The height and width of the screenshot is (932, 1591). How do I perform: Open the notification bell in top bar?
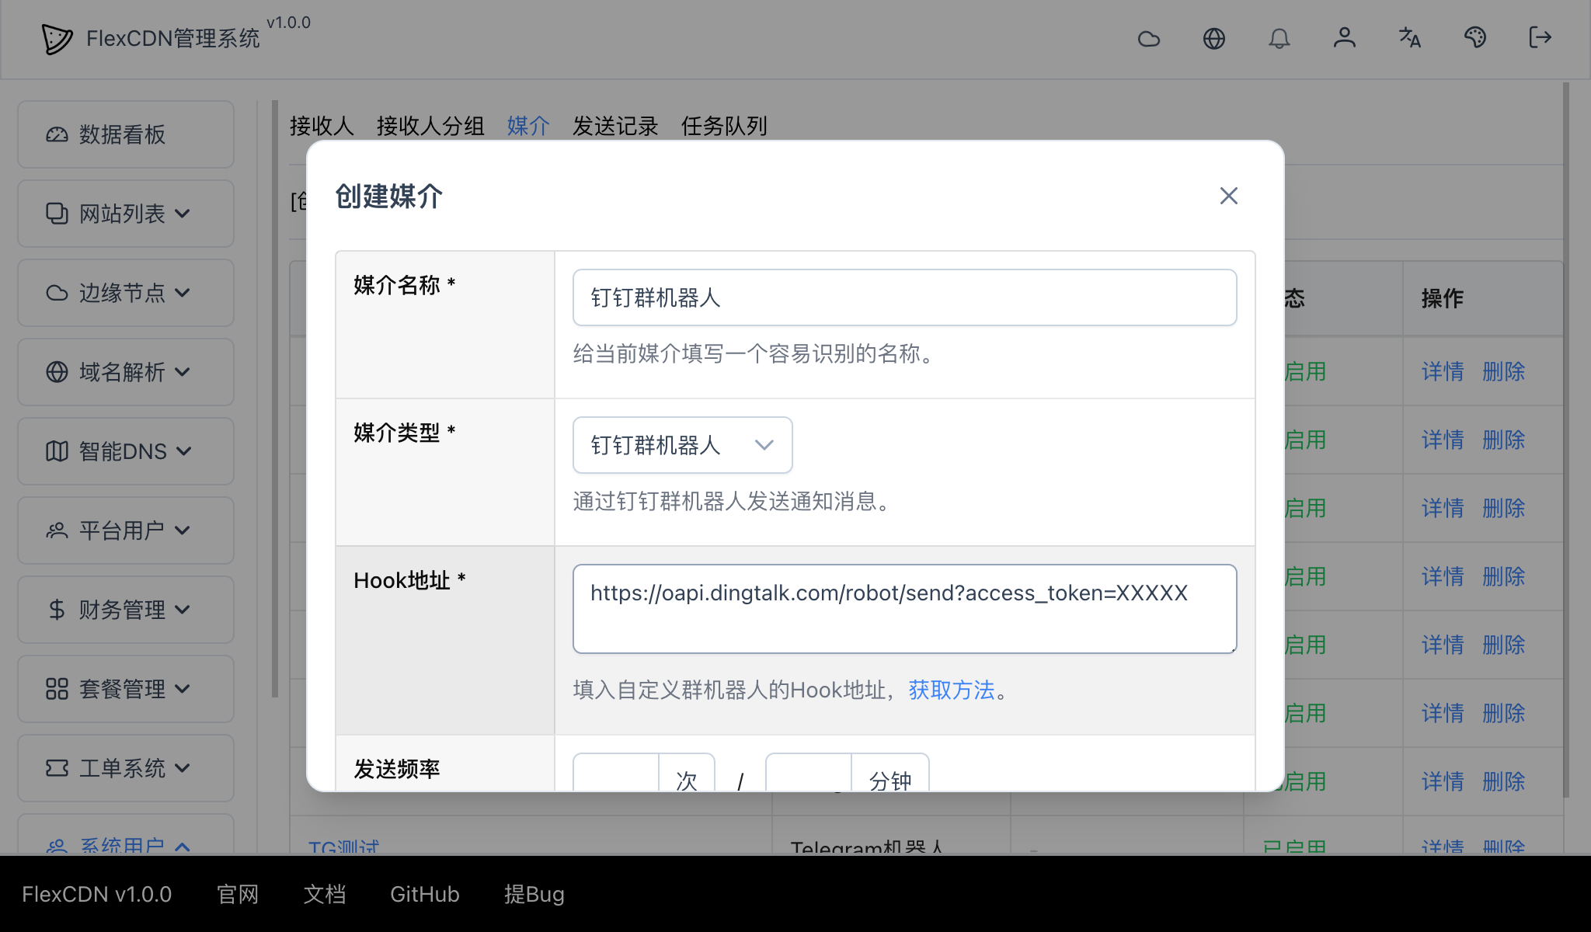[1280, 38]
